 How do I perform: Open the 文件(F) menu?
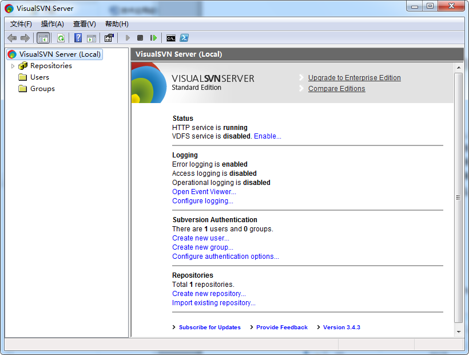[x=21, y=24]
